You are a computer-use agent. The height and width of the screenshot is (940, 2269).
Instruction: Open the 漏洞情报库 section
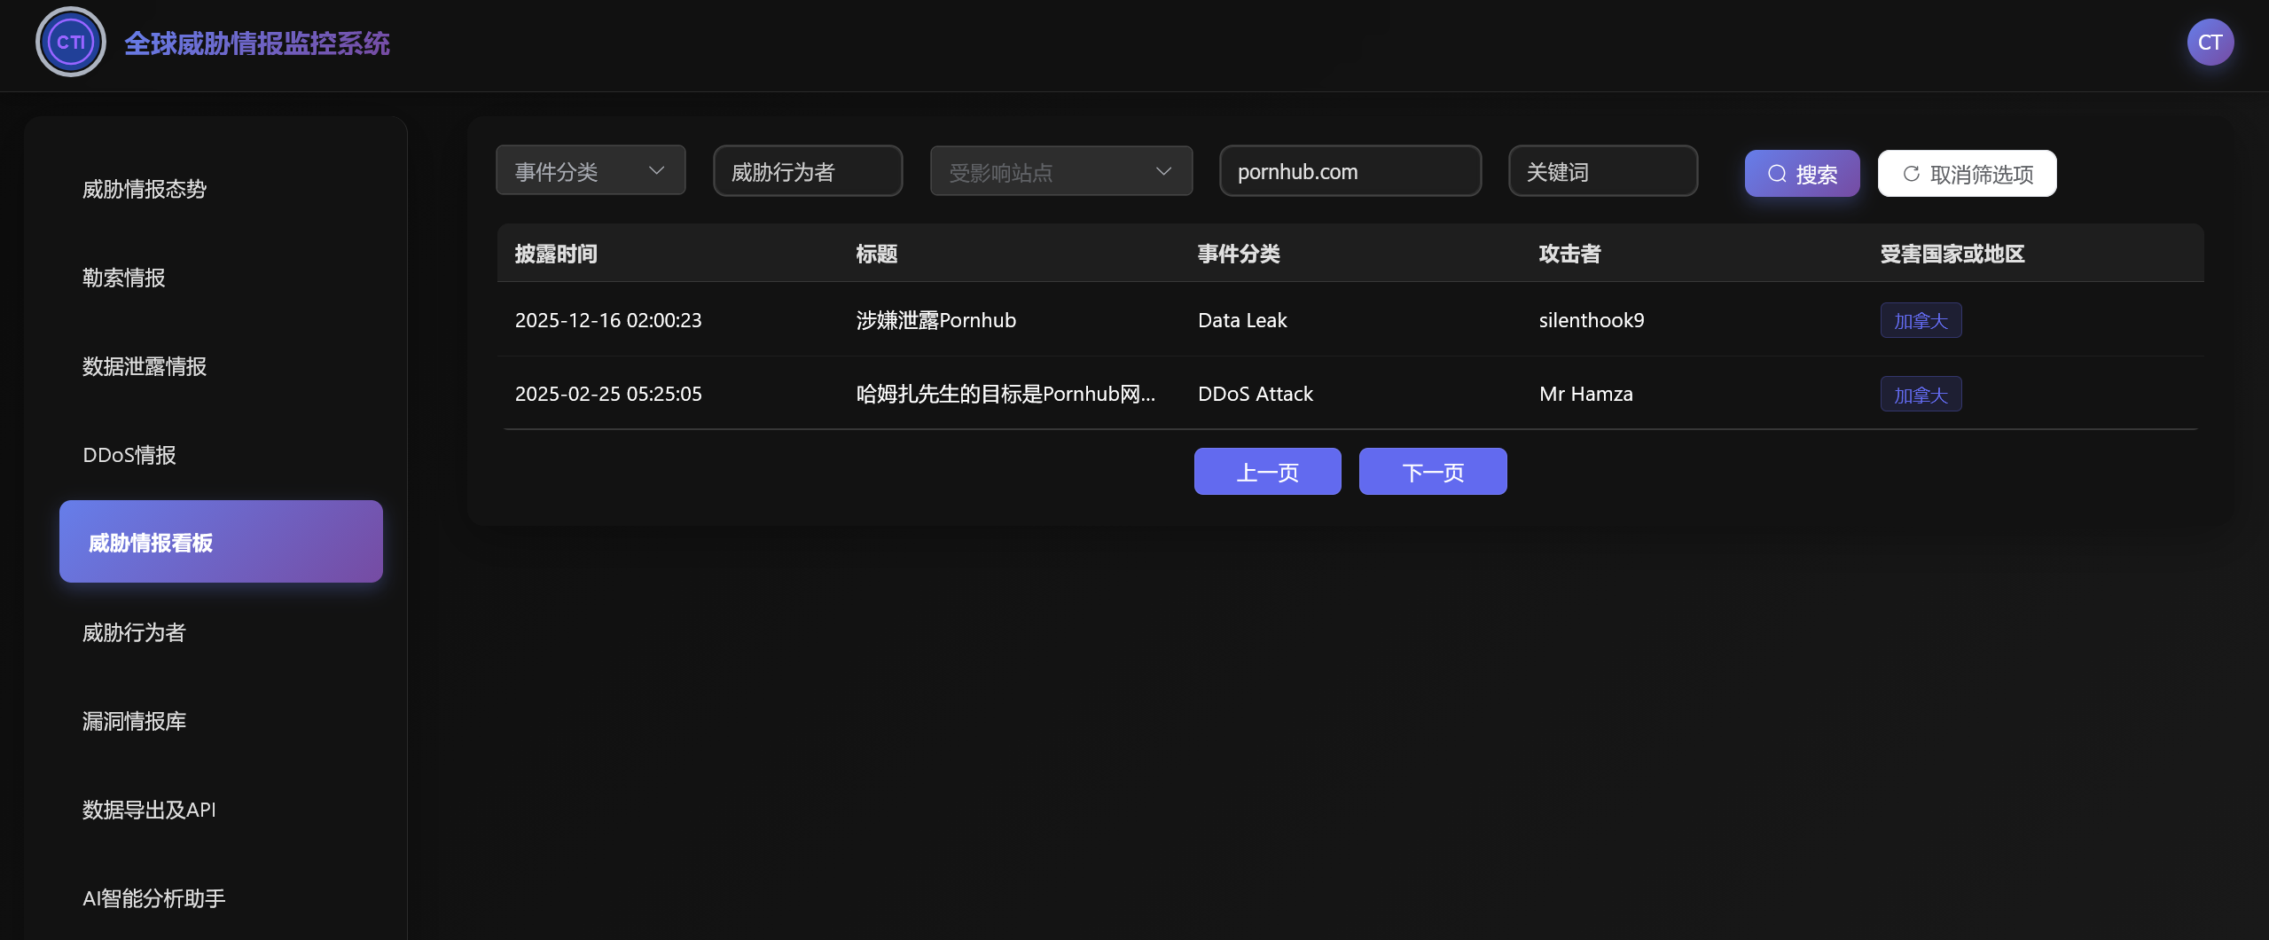134,721
